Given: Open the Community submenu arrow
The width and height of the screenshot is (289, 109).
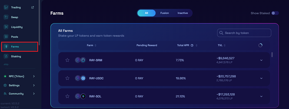Looking at the screenshot, I should 34,94.
